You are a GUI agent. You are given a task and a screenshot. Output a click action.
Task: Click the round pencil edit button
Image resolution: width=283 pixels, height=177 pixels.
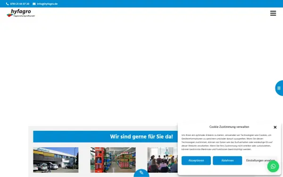tap(141, 173)
